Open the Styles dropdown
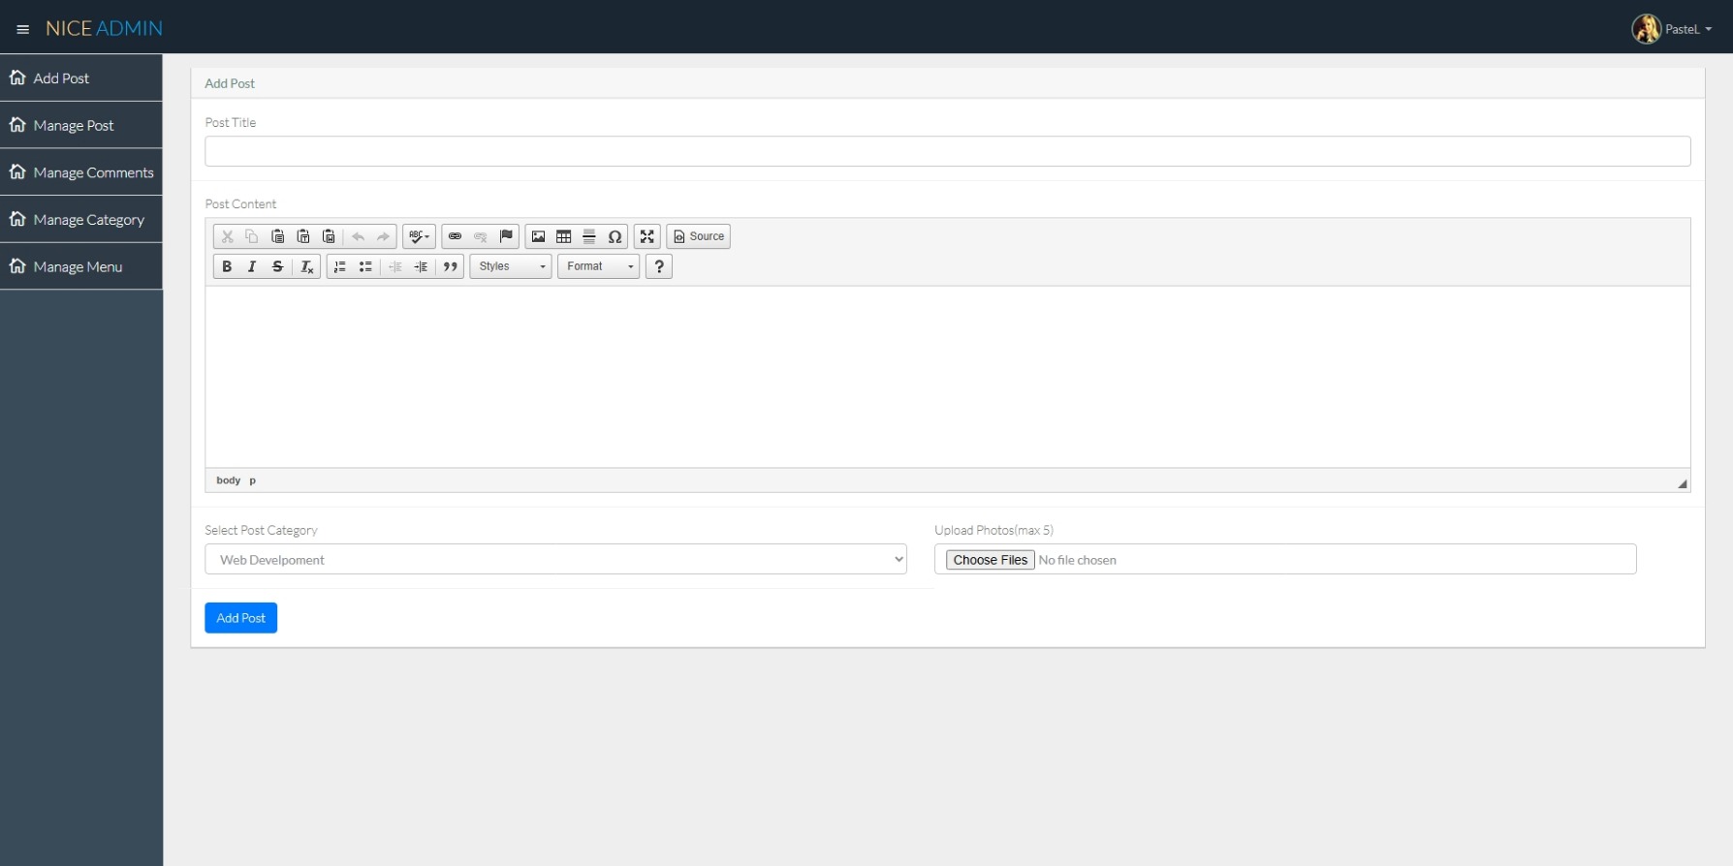 click(x=511, y=266)
